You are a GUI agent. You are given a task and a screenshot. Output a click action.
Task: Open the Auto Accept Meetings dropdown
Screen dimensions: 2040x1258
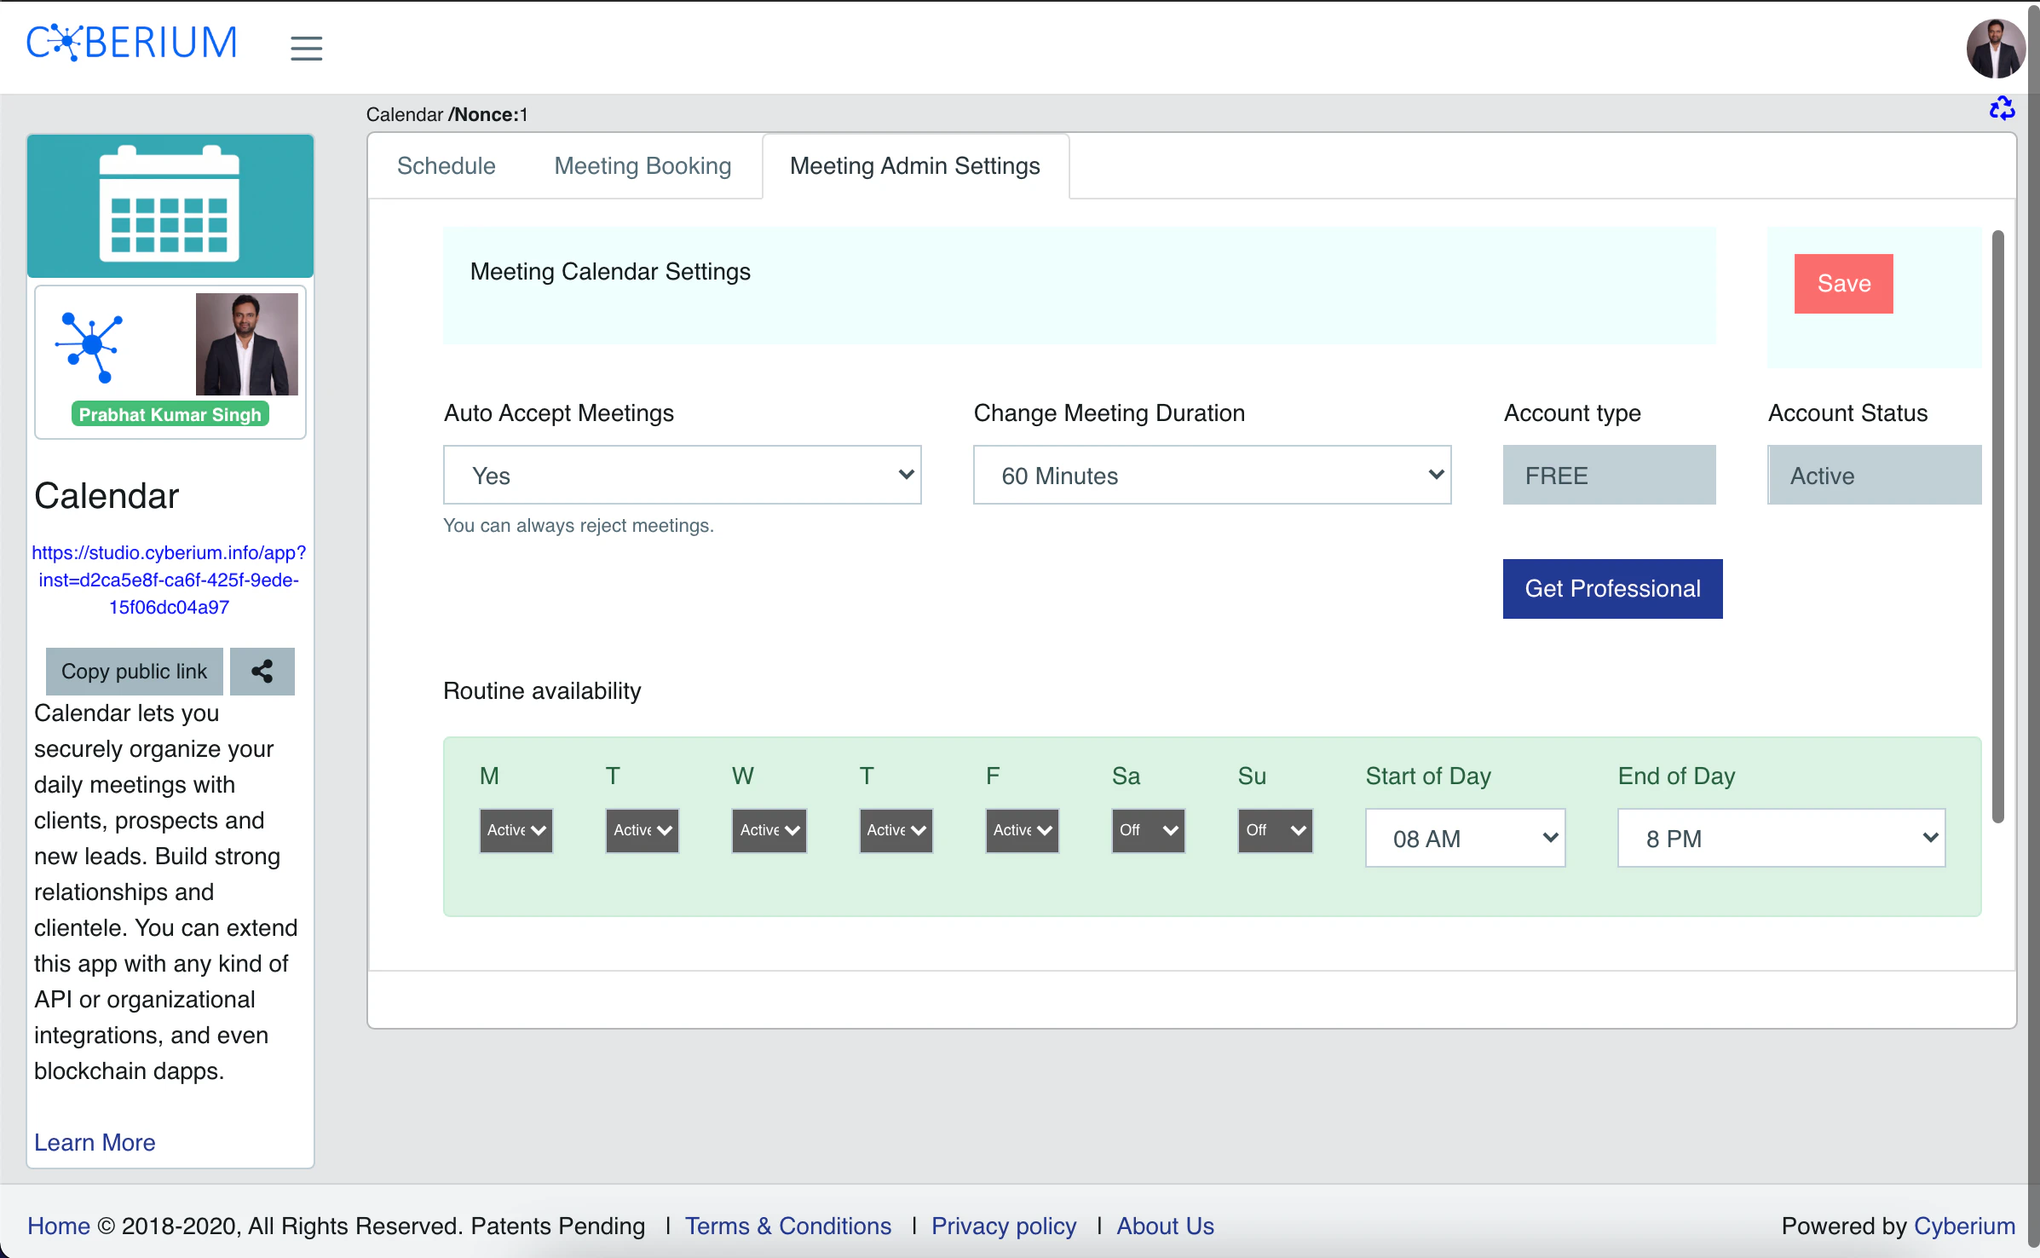pyautogui.click(x=683, y=475)
